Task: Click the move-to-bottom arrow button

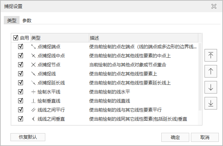Action: (210, 104)
